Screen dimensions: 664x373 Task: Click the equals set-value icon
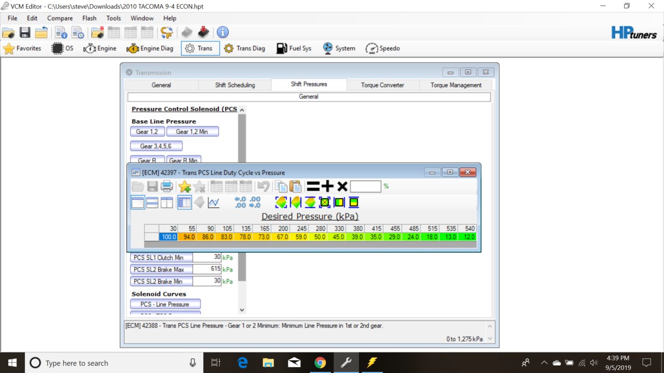tap(313, 187)
